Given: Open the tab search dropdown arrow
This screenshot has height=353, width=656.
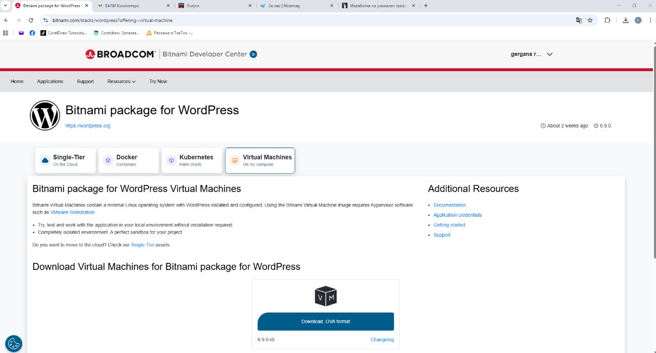Looking at the screenshot, I should (5, 6).
